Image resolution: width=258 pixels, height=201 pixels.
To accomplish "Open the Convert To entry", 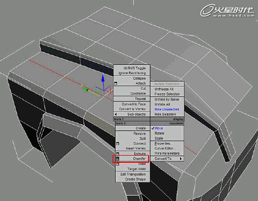I will [163, 159].
